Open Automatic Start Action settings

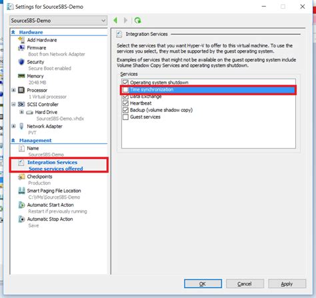click(x=50, y=205)
